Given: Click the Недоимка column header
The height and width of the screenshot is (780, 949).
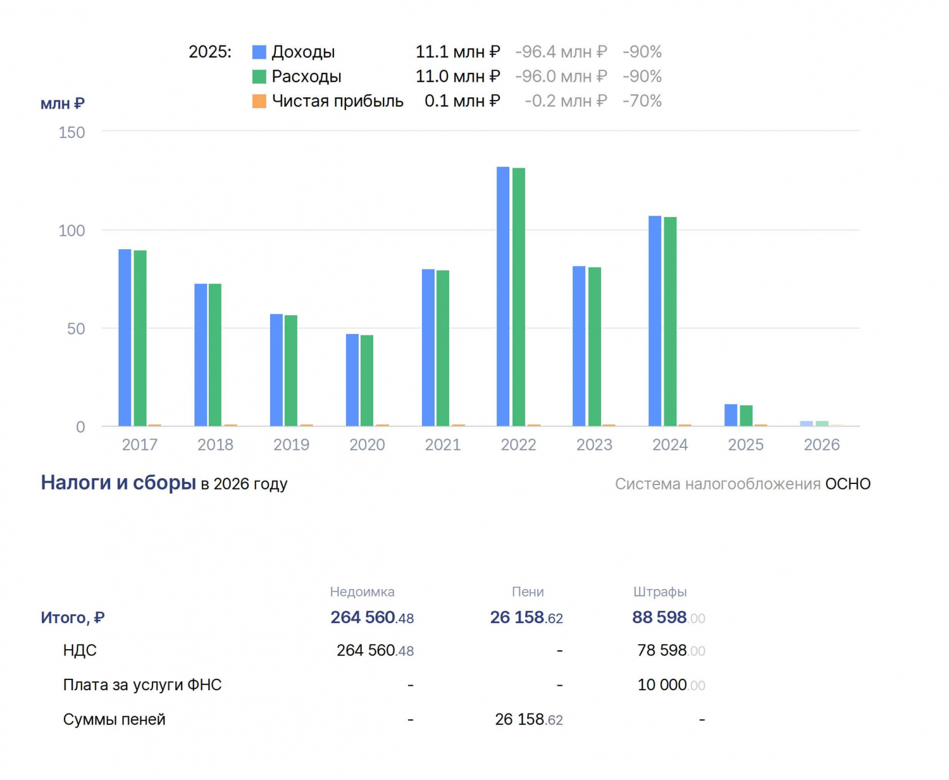Looking at the screenshot, I should [x=362, y=591].
